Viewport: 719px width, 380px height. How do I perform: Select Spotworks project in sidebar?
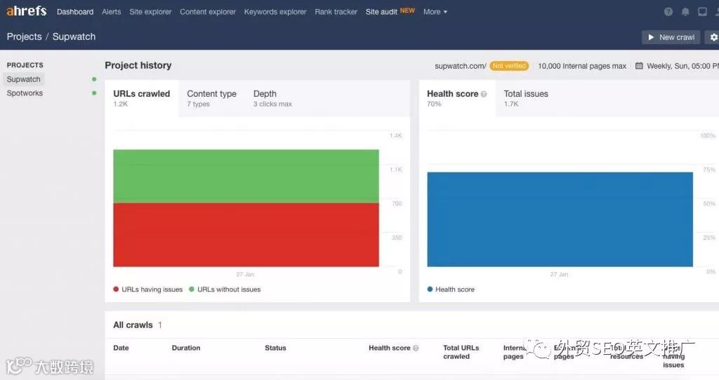click(25, 93)
